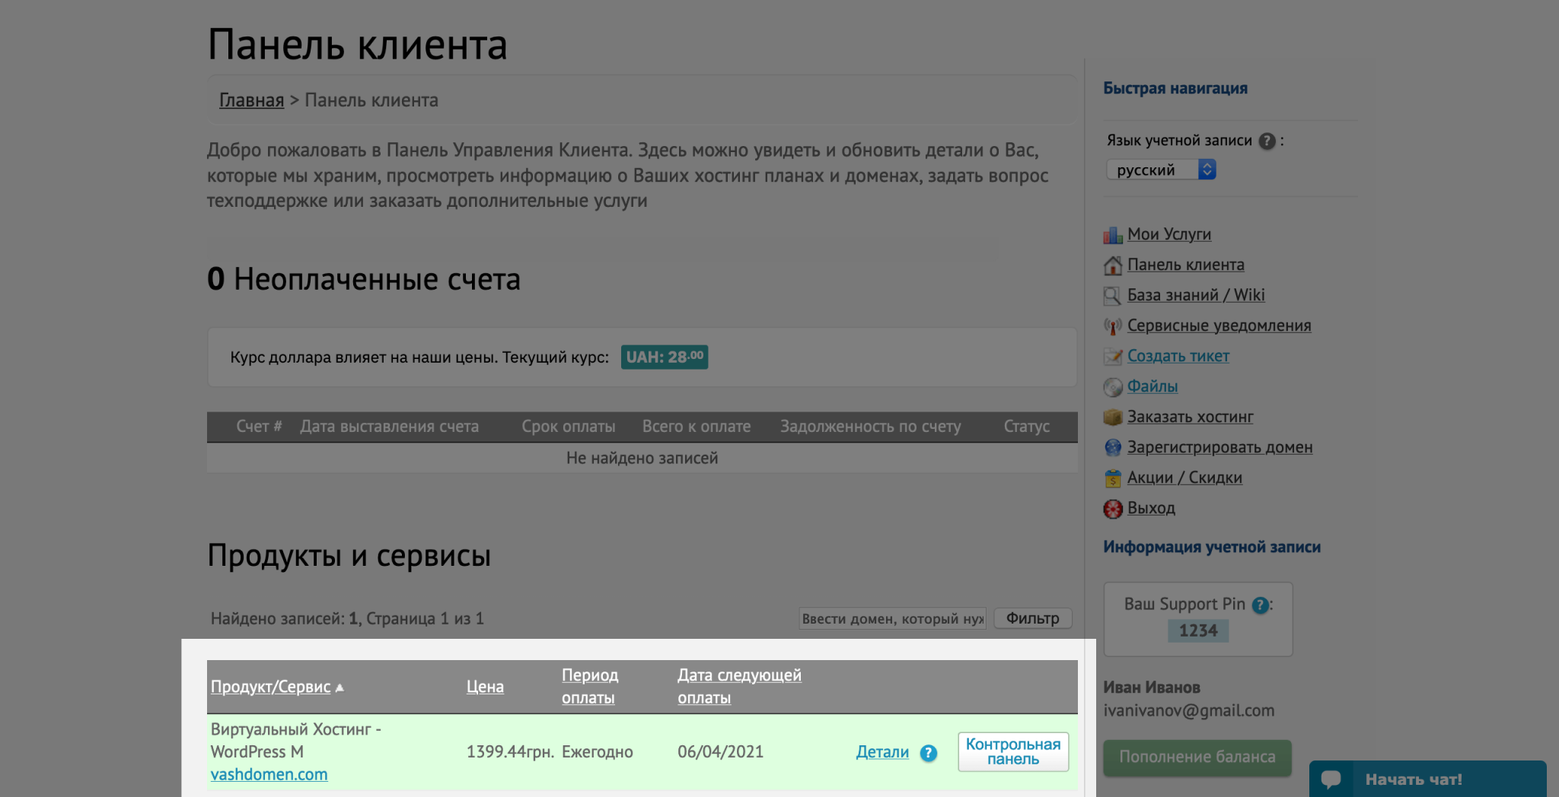Screen dimensions: 1559x797
Task: Select Зарегистрировать домен
Action: tap(1219, 447)
